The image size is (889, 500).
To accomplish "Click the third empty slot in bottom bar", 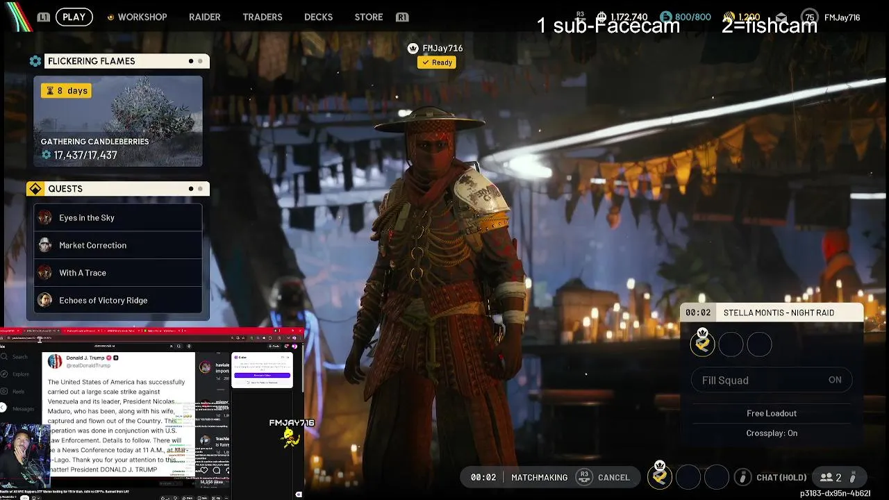I will 716,477.
